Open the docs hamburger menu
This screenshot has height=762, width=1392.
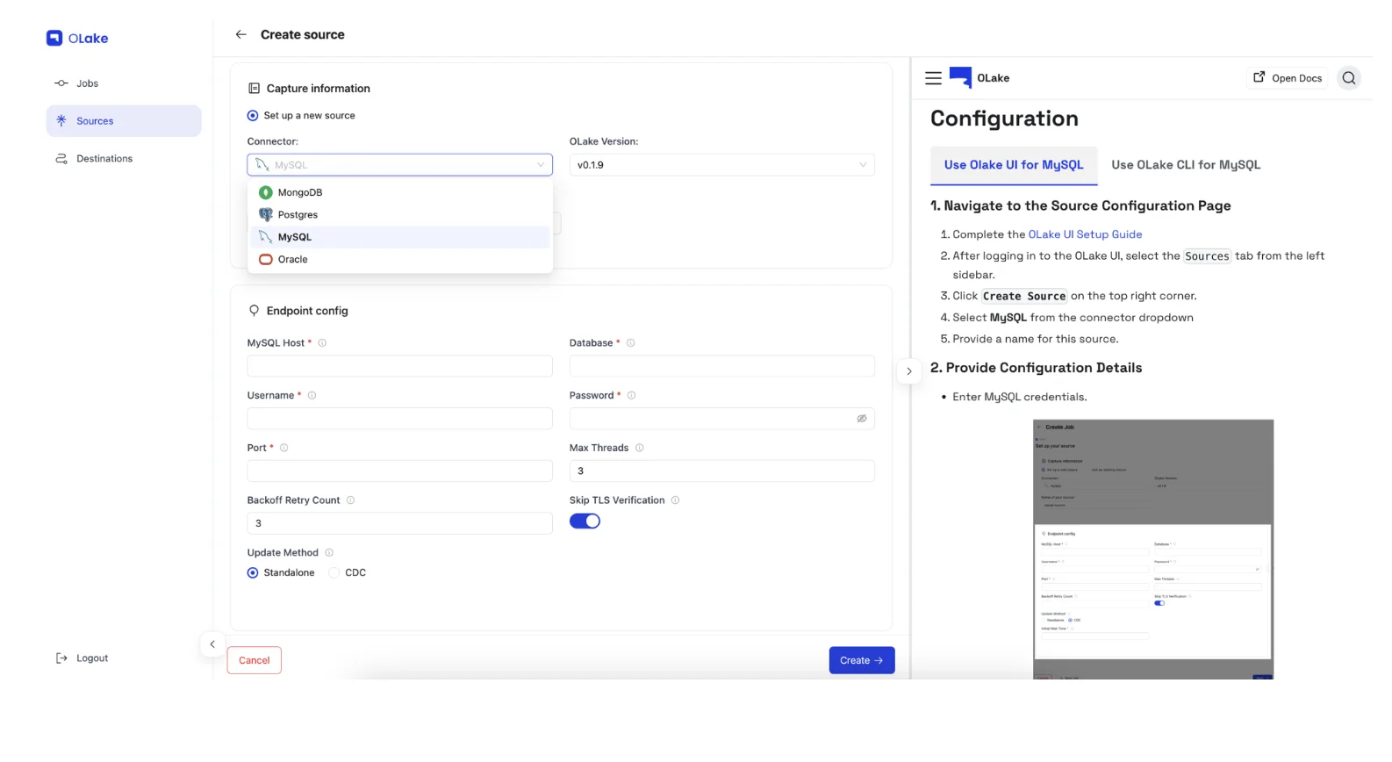[x=933, y=78]
